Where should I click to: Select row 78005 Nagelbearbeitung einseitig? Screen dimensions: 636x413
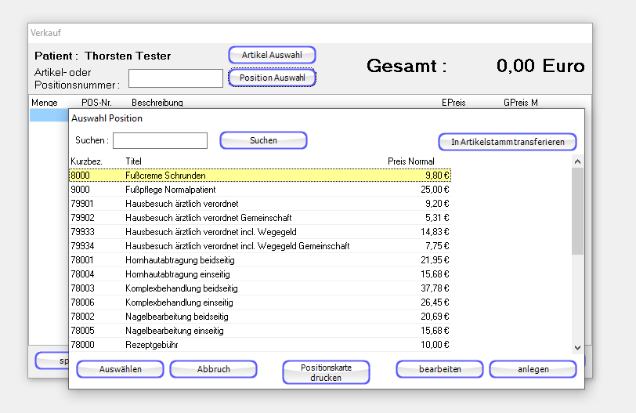click(260, 331)
